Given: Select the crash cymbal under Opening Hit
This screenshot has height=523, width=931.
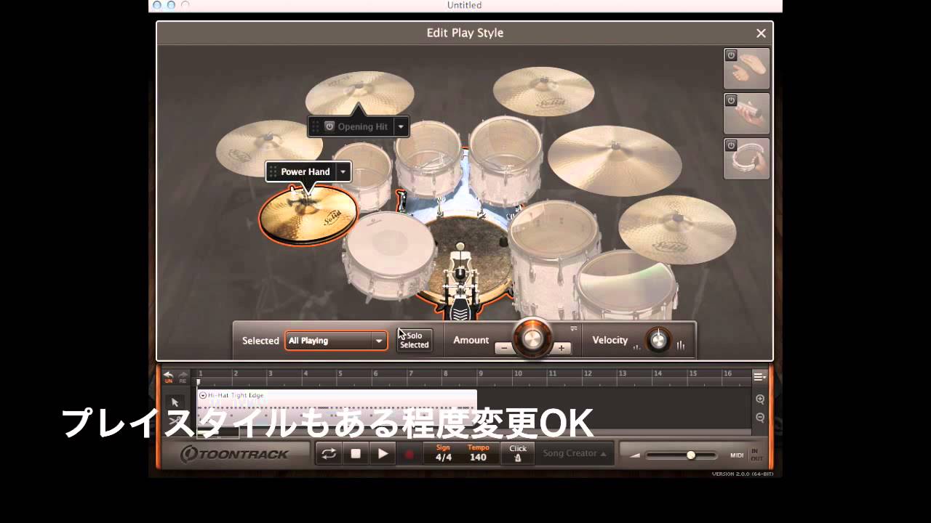Looking at the screenshot, I should pos(359,93).
